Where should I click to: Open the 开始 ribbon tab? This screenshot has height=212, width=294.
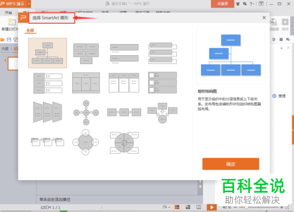pos(8,13)
